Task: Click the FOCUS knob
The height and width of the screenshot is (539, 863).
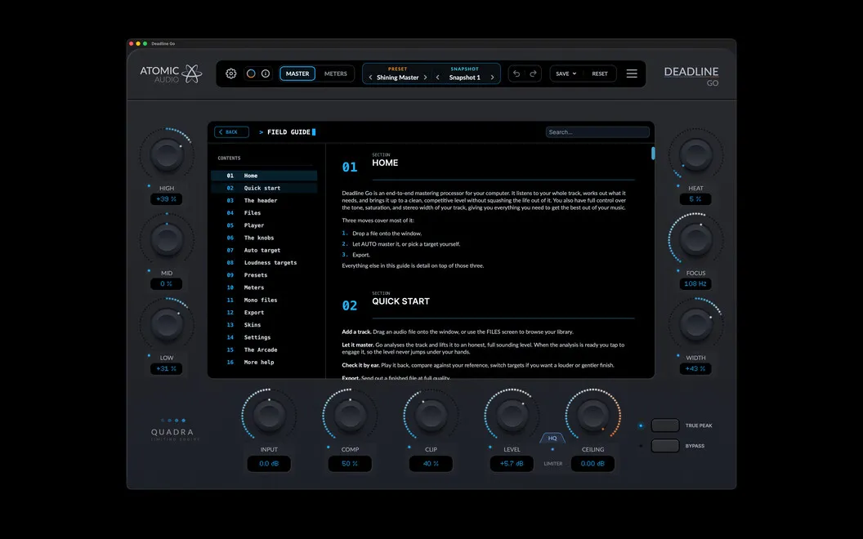Action: coord(695,240)
